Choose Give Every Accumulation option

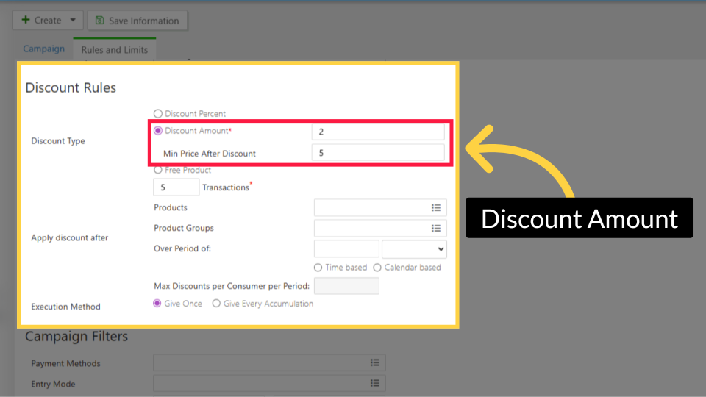coord(216,304)
